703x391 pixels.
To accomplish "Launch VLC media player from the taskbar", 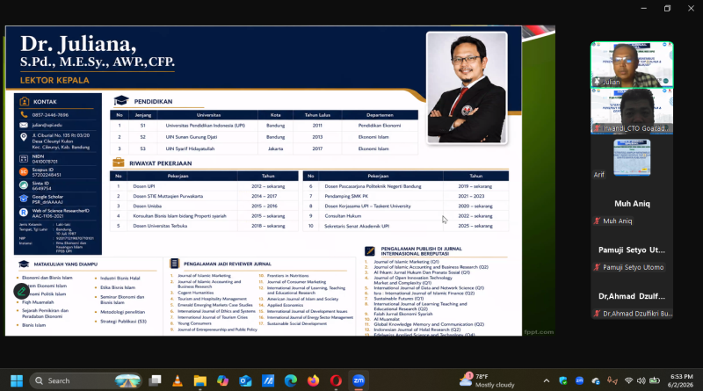I will click(x=178, y=380).
